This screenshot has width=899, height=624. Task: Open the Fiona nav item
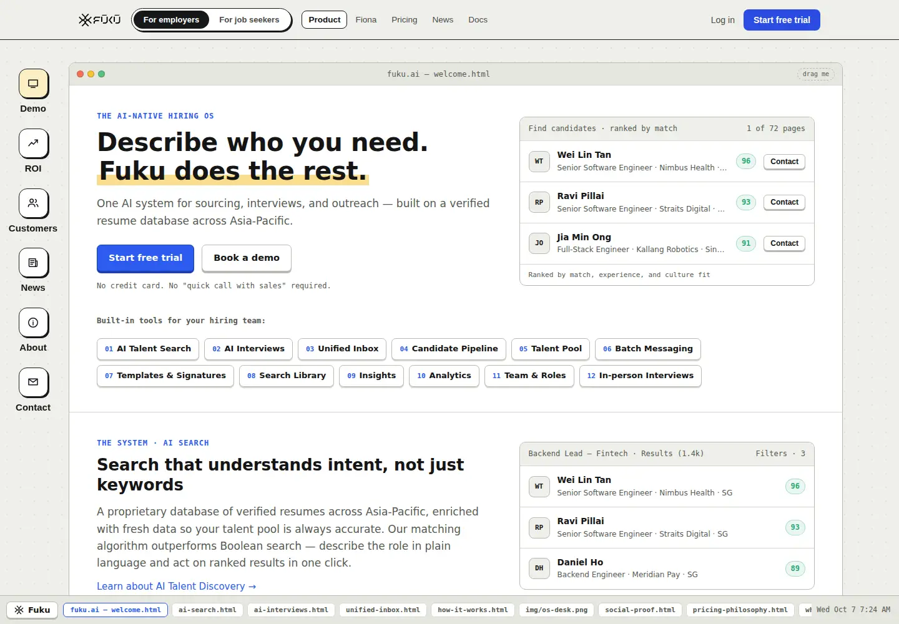pyautogui.click(x=366, y=20)
